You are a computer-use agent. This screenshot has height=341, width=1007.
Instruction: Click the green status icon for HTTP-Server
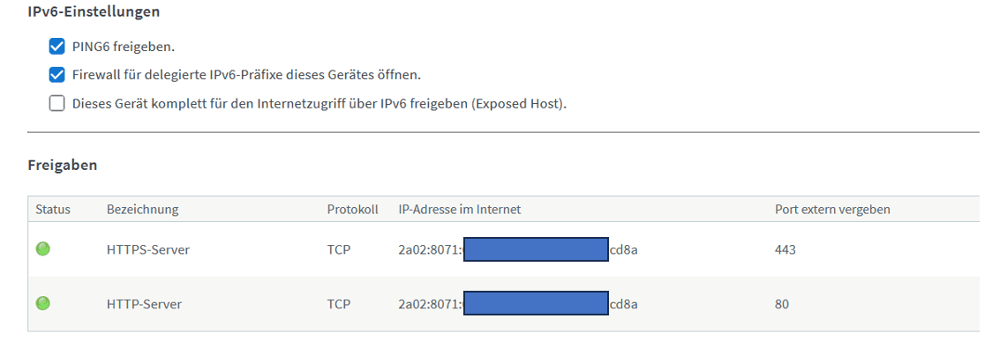point(43,304)
